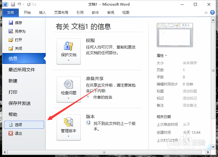Viewport: 218px width, 157px height.
Task: Click the 检查问题 checklist button
Action: [x=69, y=90]
